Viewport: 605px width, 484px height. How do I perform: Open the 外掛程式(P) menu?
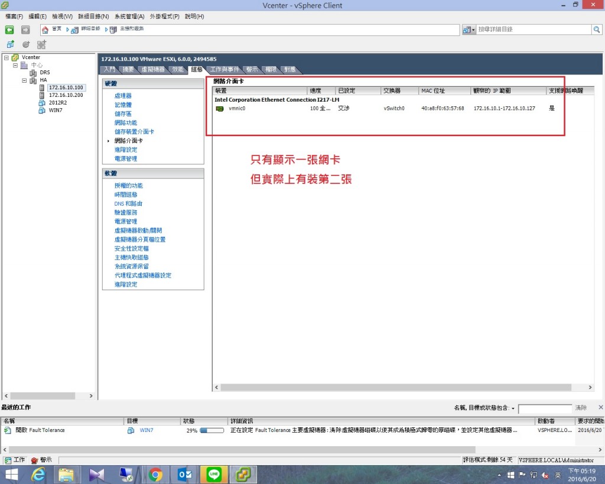164,16
